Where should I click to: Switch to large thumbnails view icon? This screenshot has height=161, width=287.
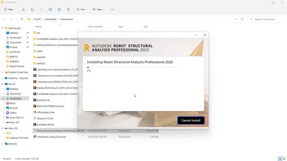[x=284, y=159]
